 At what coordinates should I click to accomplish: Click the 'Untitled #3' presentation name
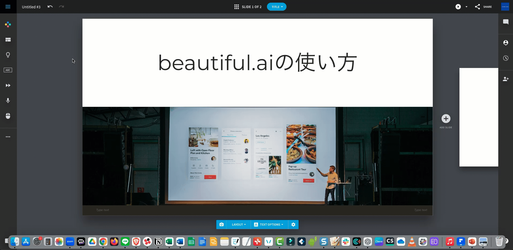tap(31, 7)
